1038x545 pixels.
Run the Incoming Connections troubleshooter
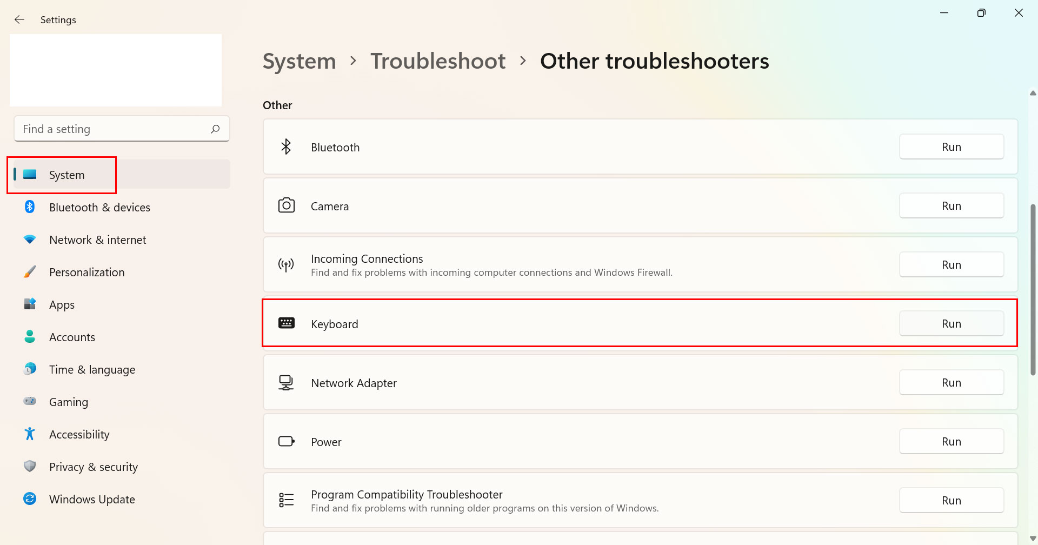tap(951, 264)
